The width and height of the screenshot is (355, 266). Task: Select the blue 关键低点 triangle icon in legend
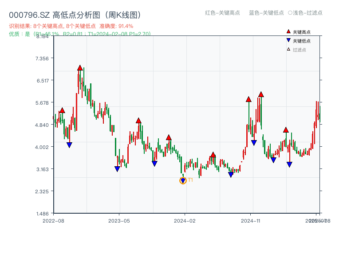pyautogui.click(x=288, y=41)
